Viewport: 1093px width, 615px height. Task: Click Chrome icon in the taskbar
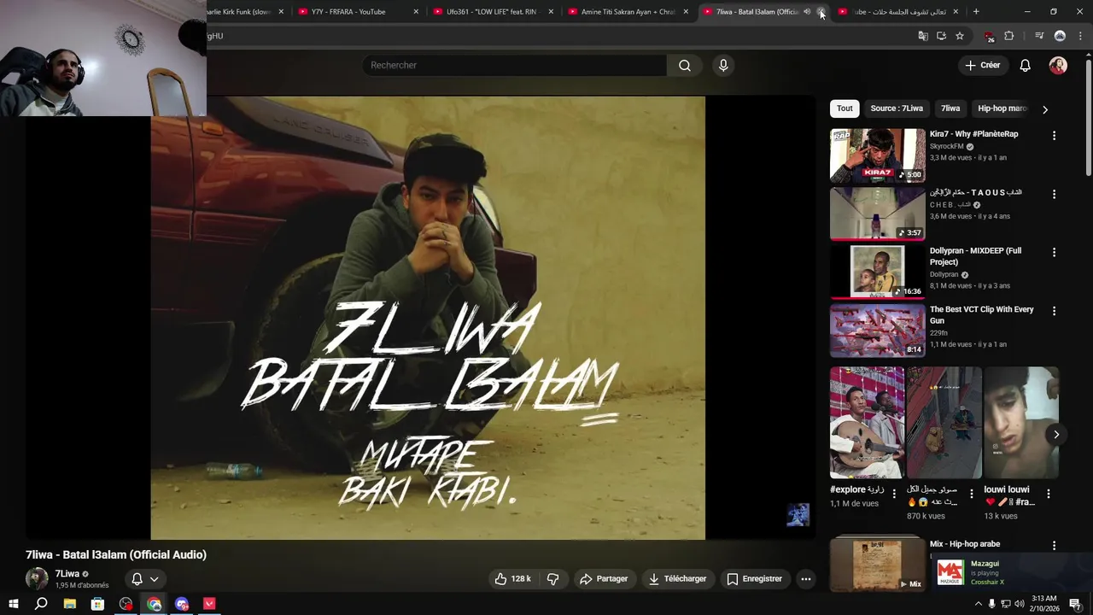click(154, 604)
